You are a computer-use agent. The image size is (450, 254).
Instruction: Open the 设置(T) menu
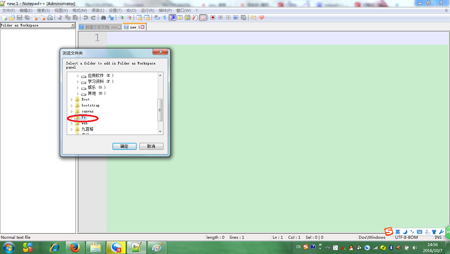click(115, 11)
